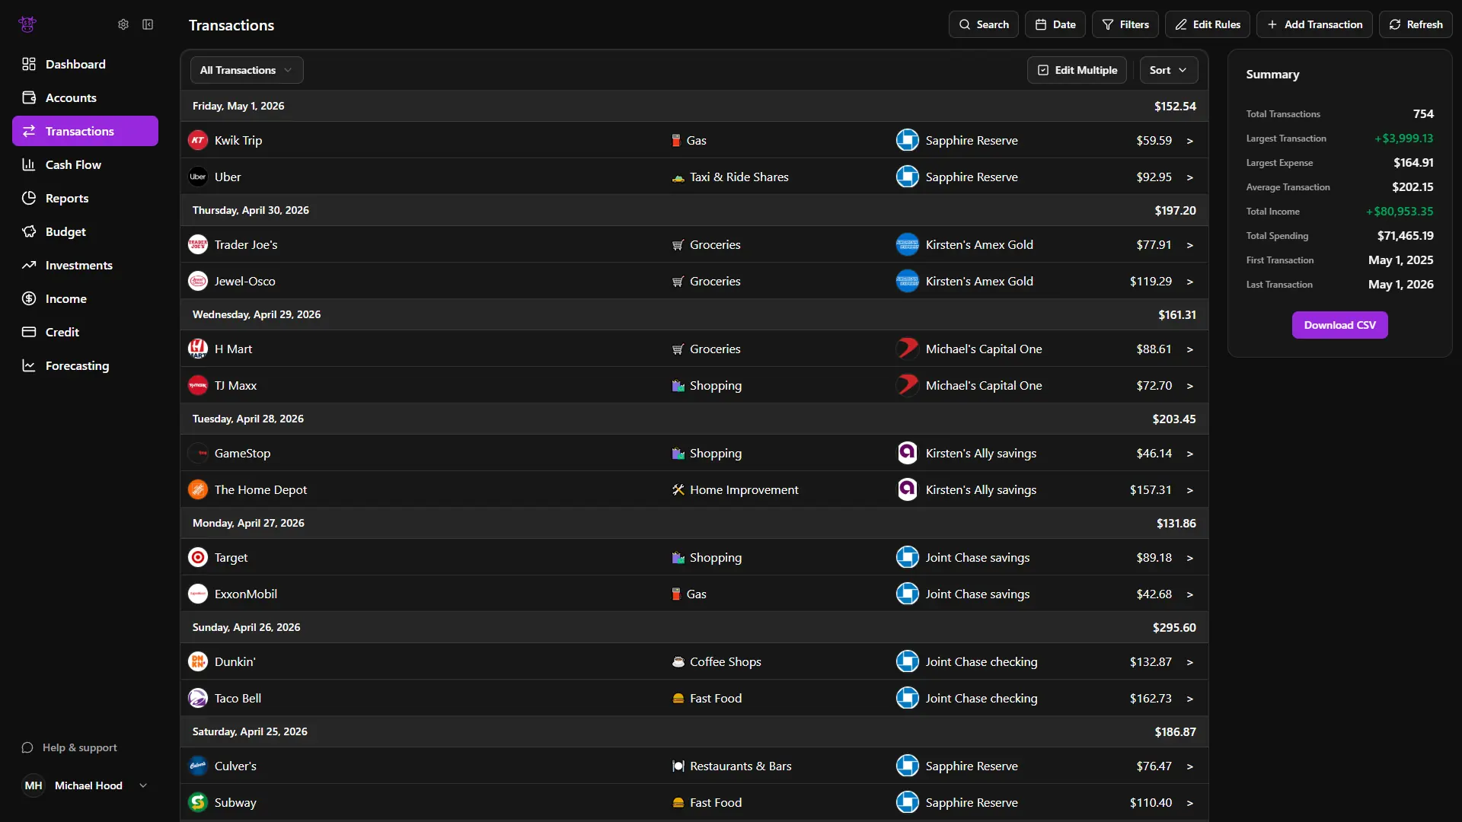The width and height of the screenshot is (1462, 822).
Task: Open the Reports section
Action: click(85, 198)
